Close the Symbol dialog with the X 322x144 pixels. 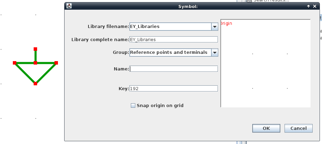314,6
